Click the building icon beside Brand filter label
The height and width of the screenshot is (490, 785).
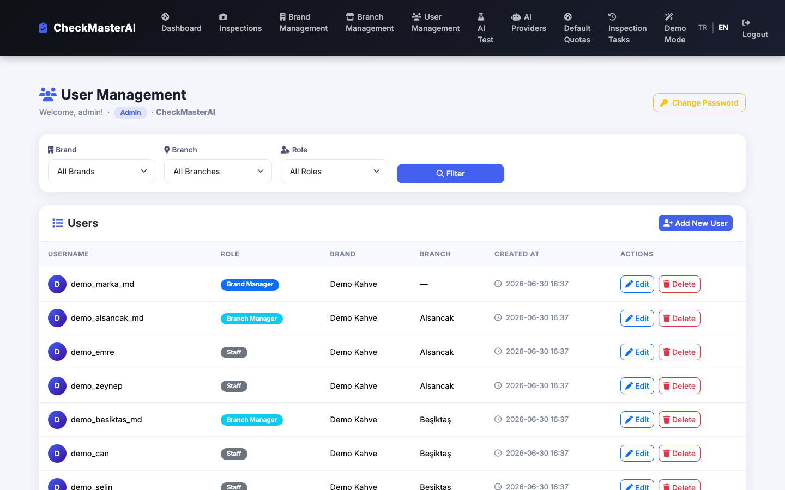pos(51,150)
